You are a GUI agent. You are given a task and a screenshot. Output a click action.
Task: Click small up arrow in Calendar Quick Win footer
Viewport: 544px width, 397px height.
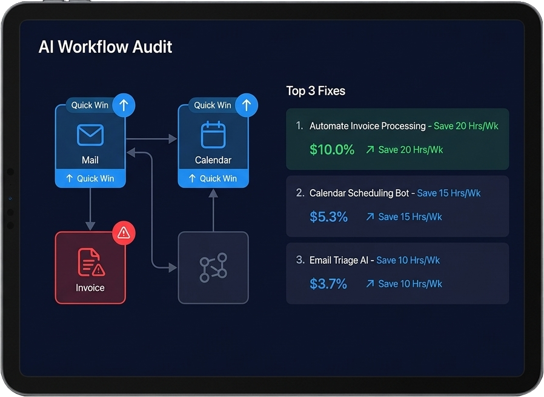[x=192, y=178]
